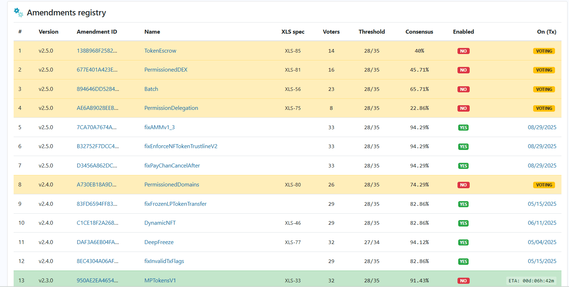569x287 pixels.
Task: Click the VOTING badge for TokenEscrow
Action: 544,51
